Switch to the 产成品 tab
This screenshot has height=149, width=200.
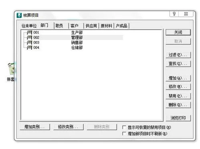coord(121,26)
